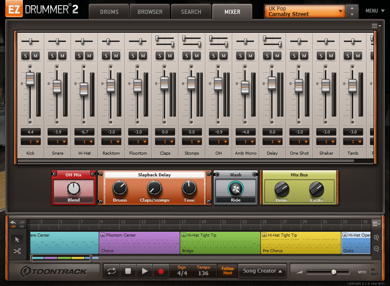Open the Delay output channel dropdown
The height and width of the screenshot is (286, 390).
(273, 142)
